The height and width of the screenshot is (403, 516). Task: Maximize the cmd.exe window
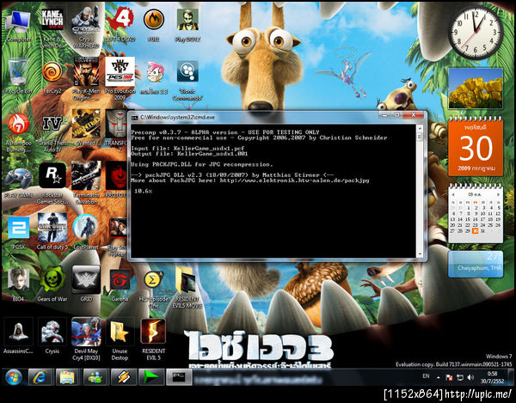coord(396,115)
